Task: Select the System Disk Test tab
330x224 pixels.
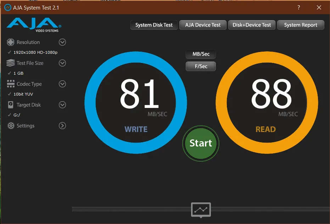Action: click(154, 25)
